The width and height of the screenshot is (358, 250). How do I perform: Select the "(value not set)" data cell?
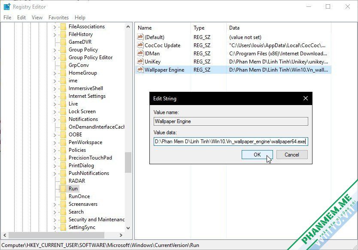pos(245,37)
